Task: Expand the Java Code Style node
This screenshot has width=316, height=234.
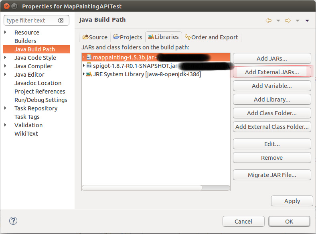Action: (x=6, y=58)
